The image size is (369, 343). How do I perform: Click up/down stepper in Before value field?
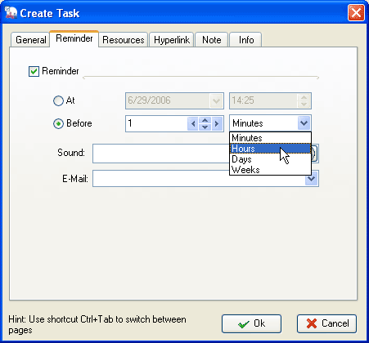205,123
